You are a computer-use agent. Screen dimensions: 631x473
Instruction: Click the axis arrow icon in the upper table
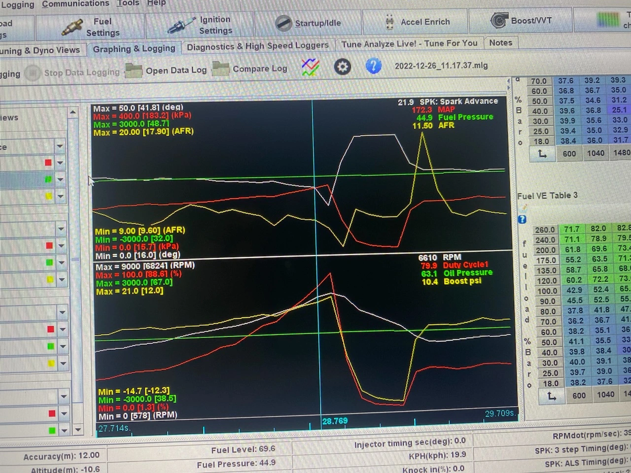pyautogui.click(x=542, y=154)
